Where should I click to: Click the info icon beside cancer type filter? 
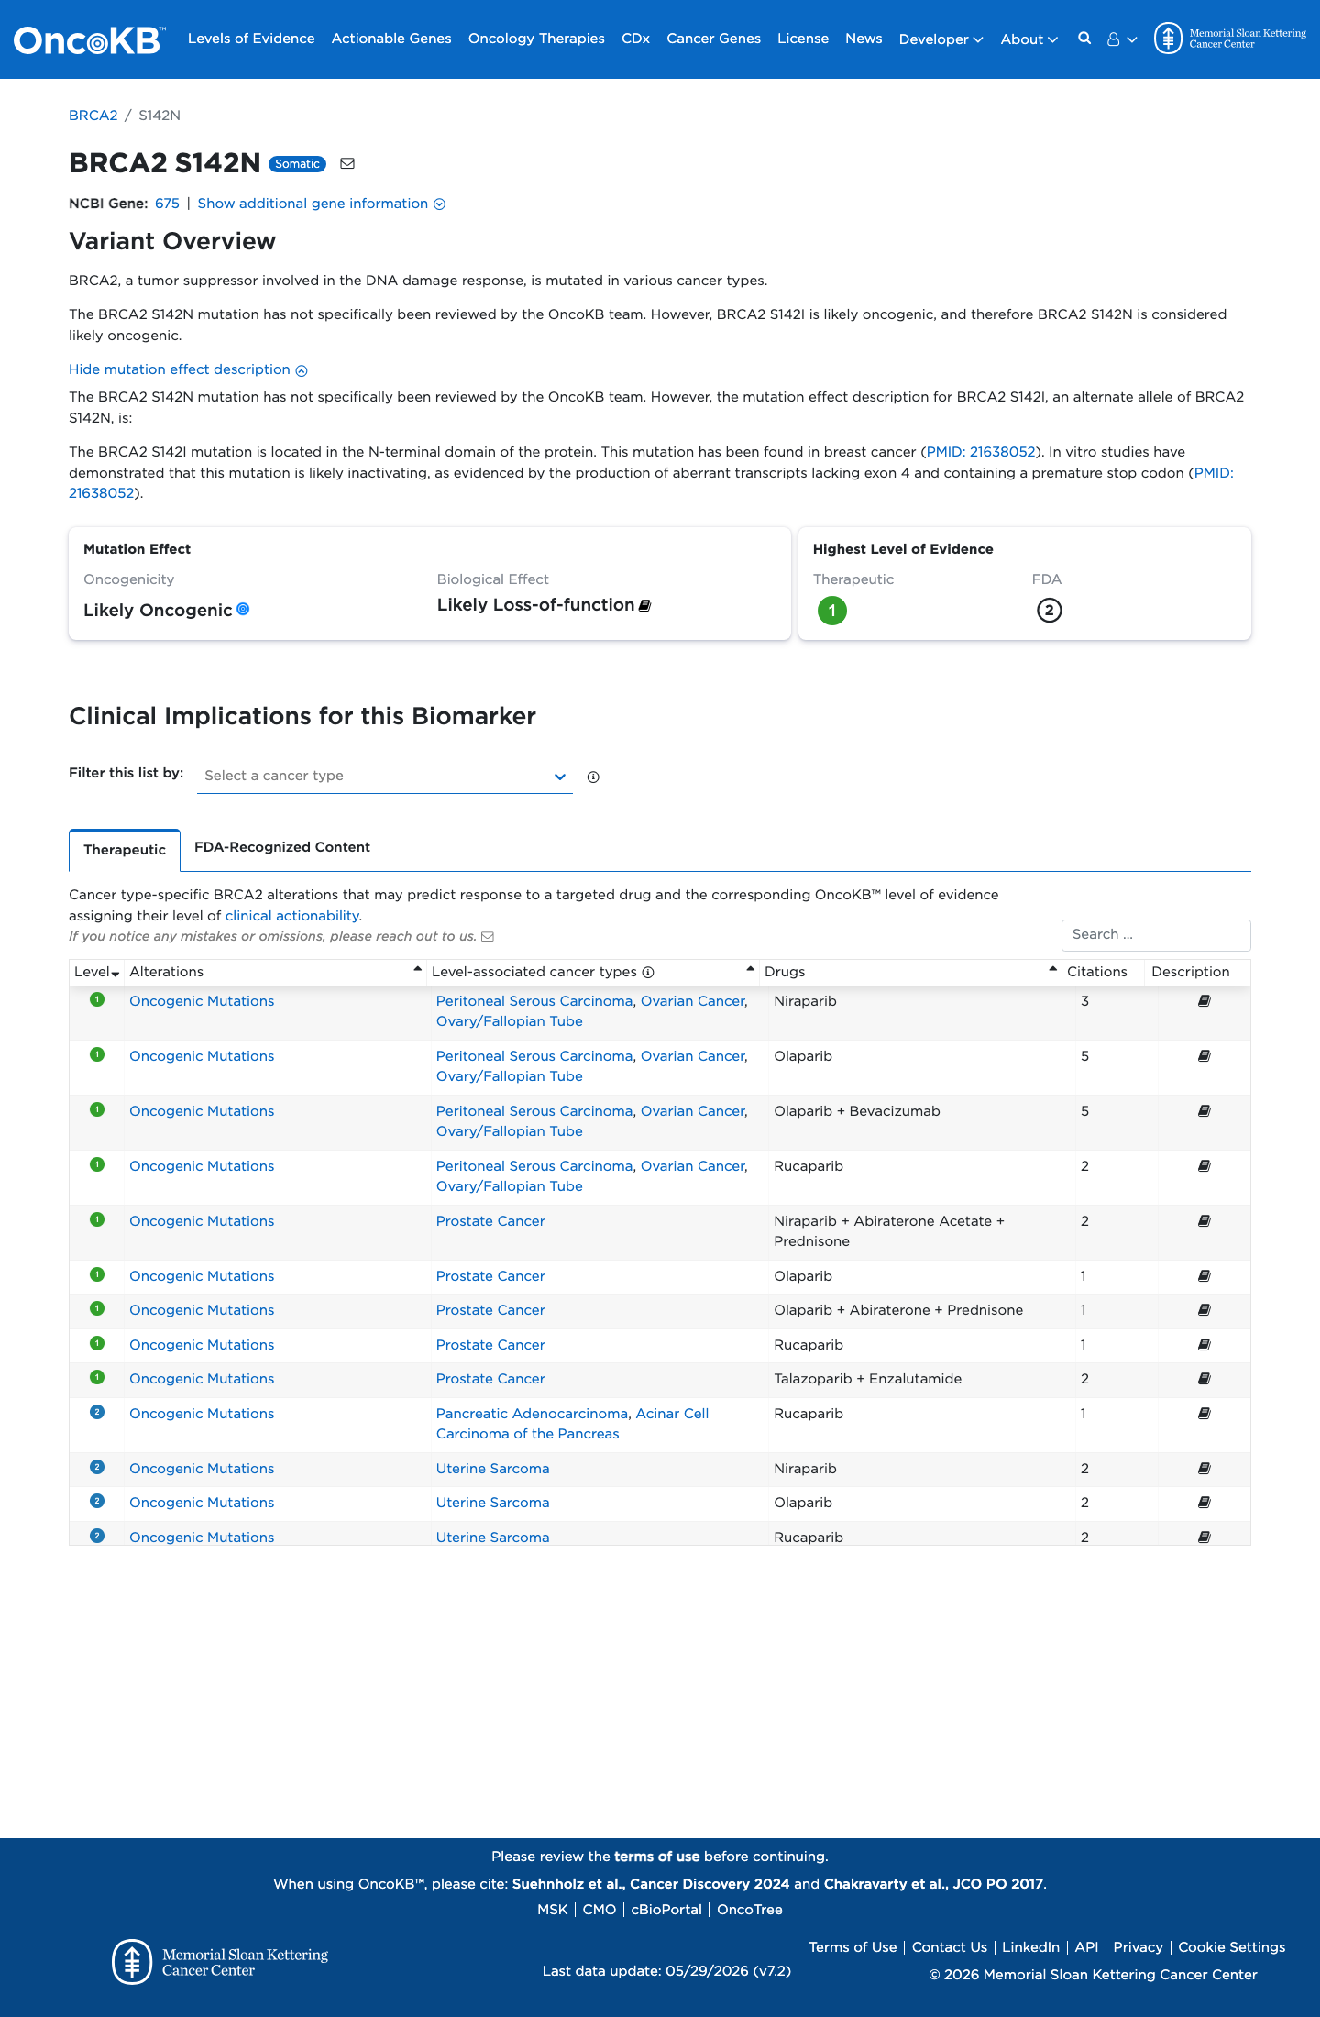point(593,777)
